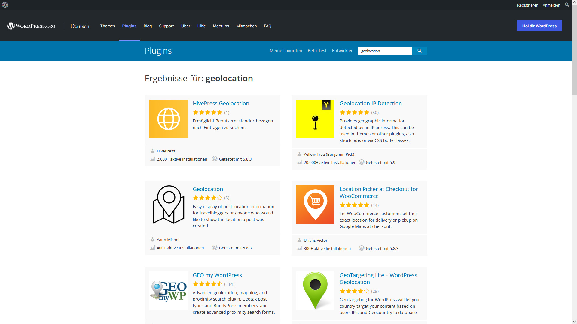The image size is (577, 324).
Task: Click Location Picker star rating
Action: tap(355, 205)
